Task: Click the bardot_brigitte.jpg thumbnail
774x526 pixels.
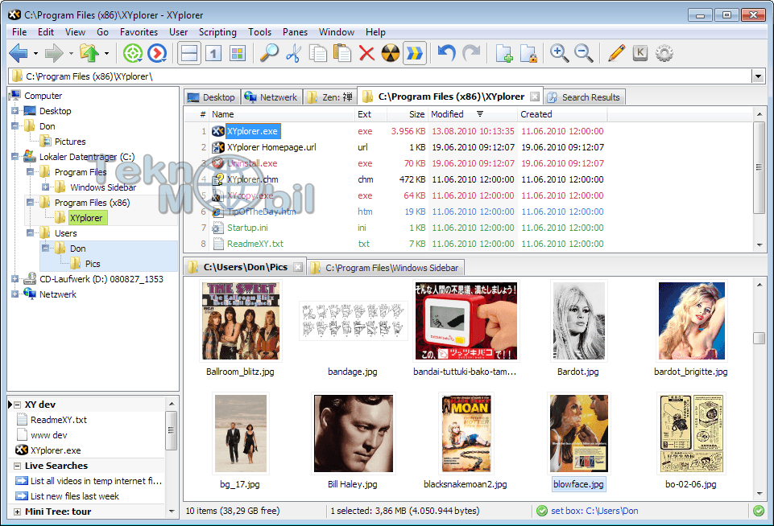Action: (x=691, y=320)
